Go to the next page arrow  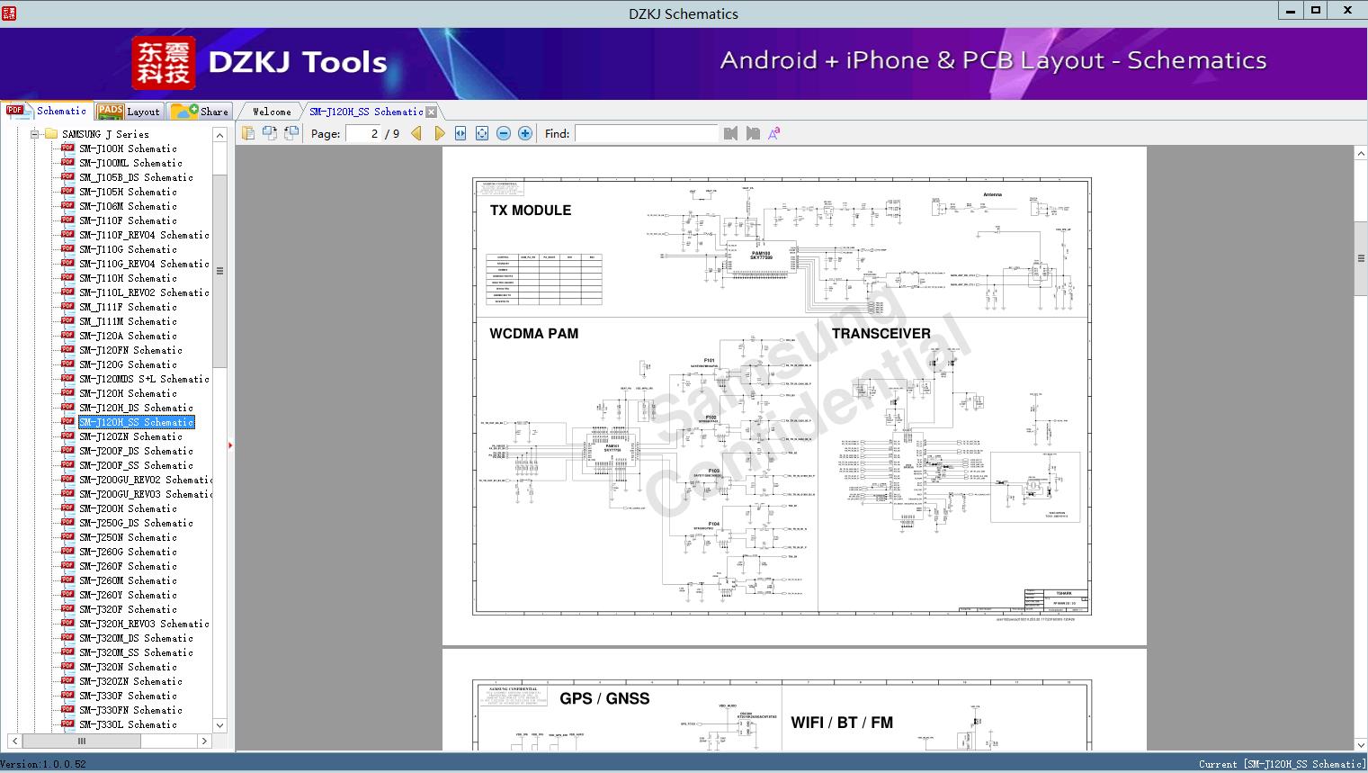pyautogui.click(x=439, y=133)
